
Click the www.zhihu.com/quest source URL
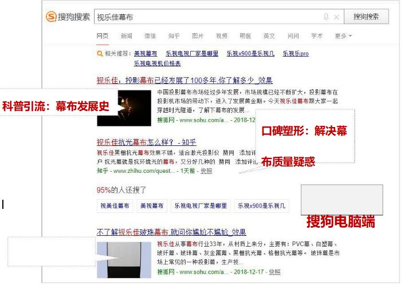[x=144, y=171]
